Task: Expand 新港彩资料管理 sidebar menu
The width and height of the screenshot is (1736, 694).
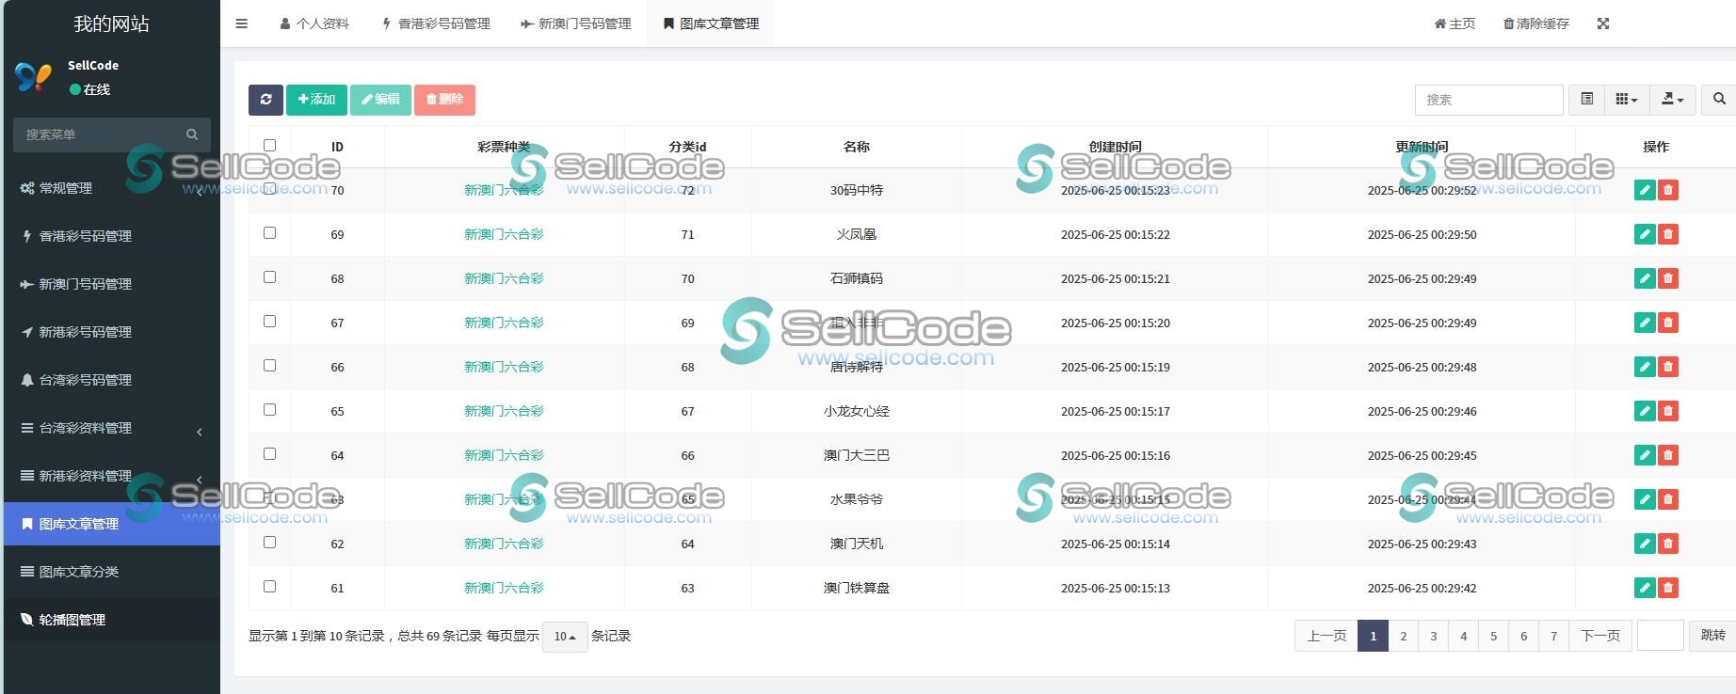Action: tap(112, 476)
